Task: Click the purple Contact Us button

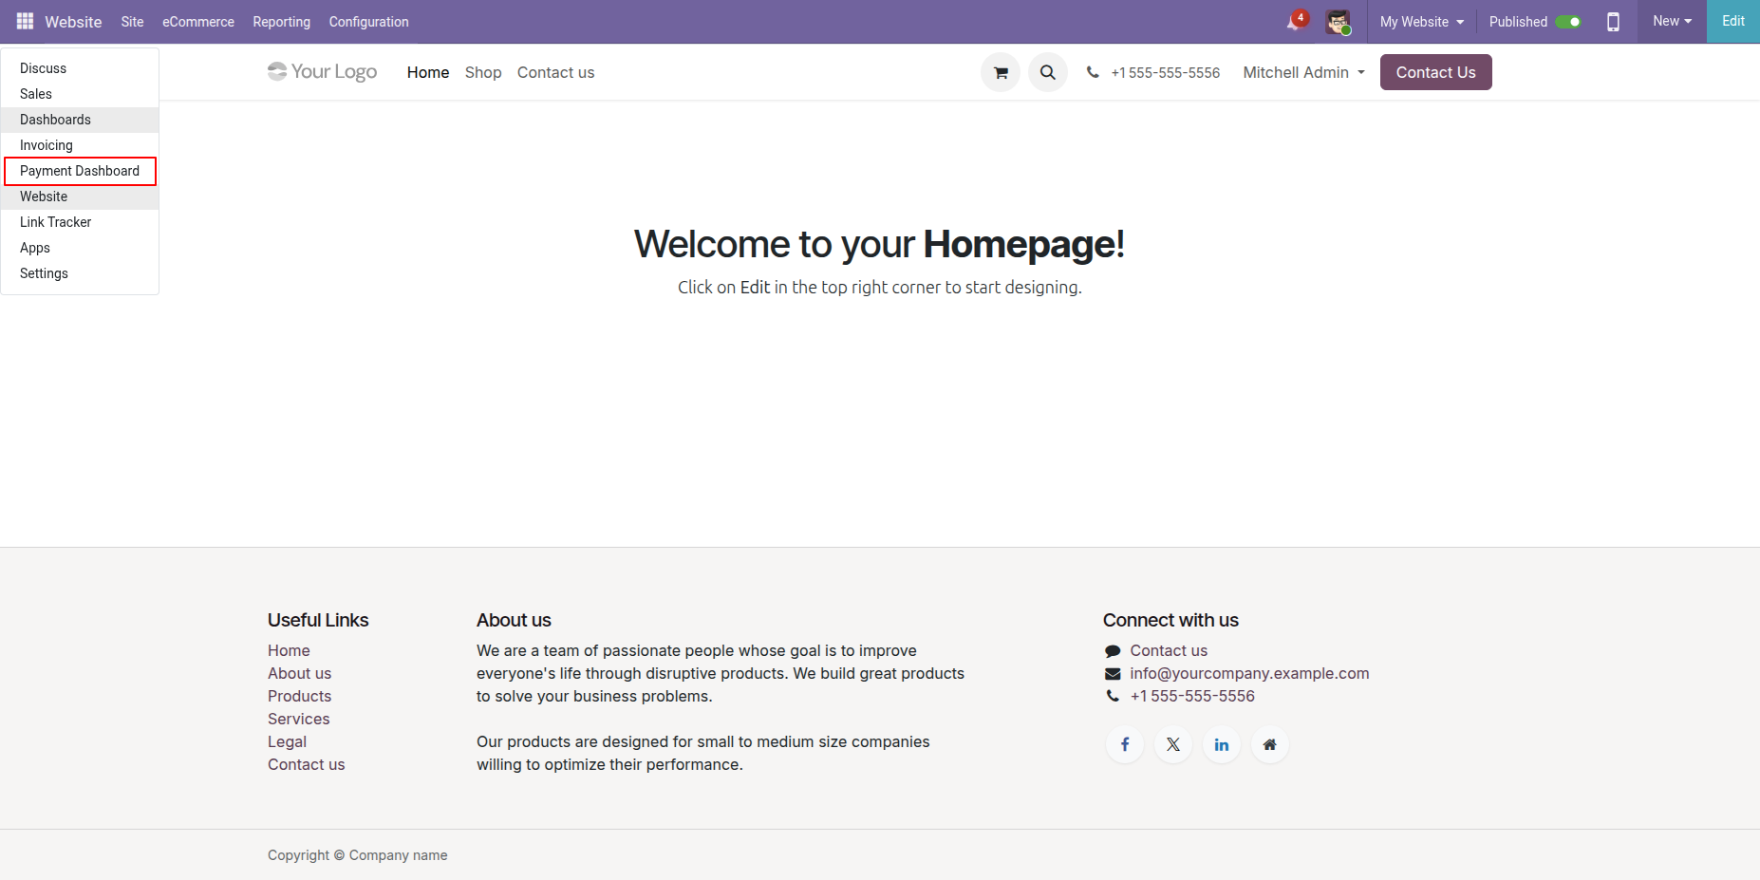Action: [x=1435, y=72]
